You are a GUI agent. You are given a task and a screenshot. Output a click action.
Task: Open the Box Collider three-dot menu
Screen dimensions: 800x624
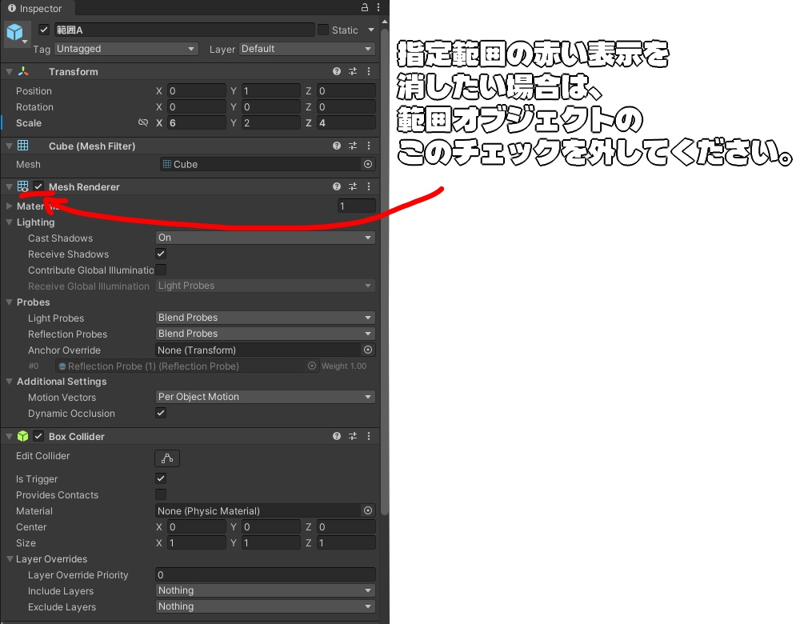(368, 436)
